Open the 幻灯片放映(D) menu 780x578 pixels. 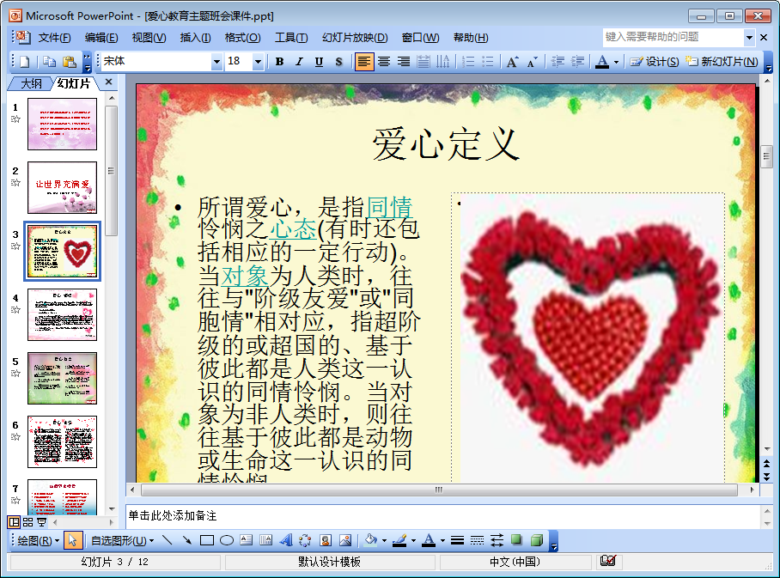tap(355, 38)
